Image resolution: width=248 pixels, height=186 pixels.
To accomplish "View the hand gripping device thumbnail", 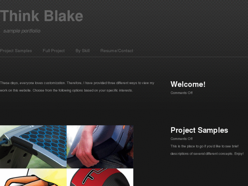I will [100, 147].
